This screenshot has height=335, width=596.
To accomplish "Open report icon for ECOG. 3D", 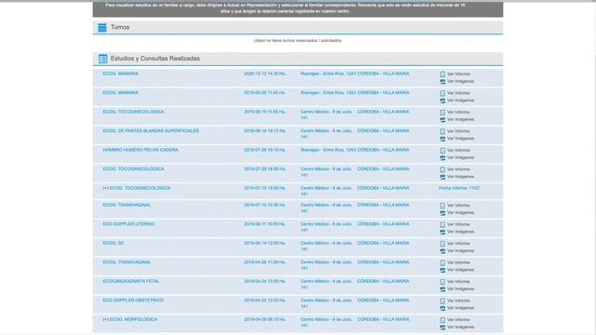I will coord(442,244).
